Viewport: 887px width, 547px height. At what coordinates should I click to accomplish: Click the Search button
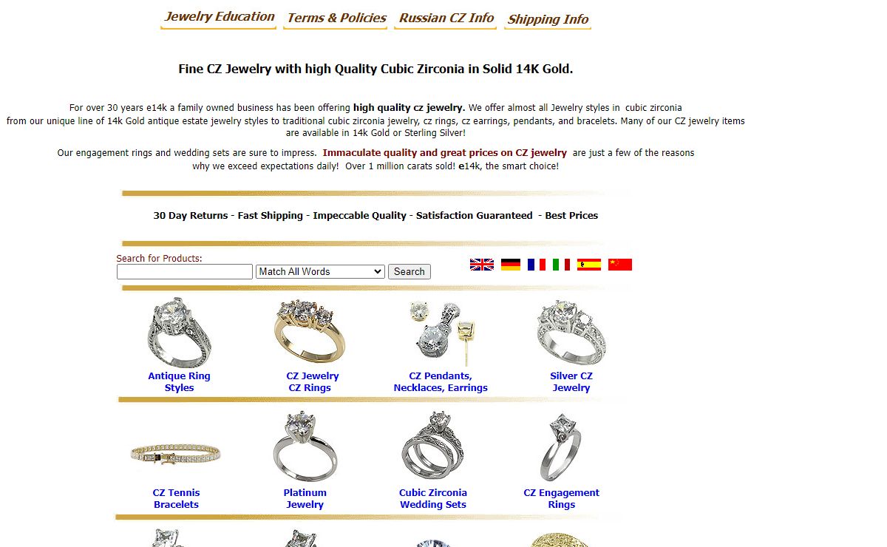pyautogui.click(x=409, y=272)
